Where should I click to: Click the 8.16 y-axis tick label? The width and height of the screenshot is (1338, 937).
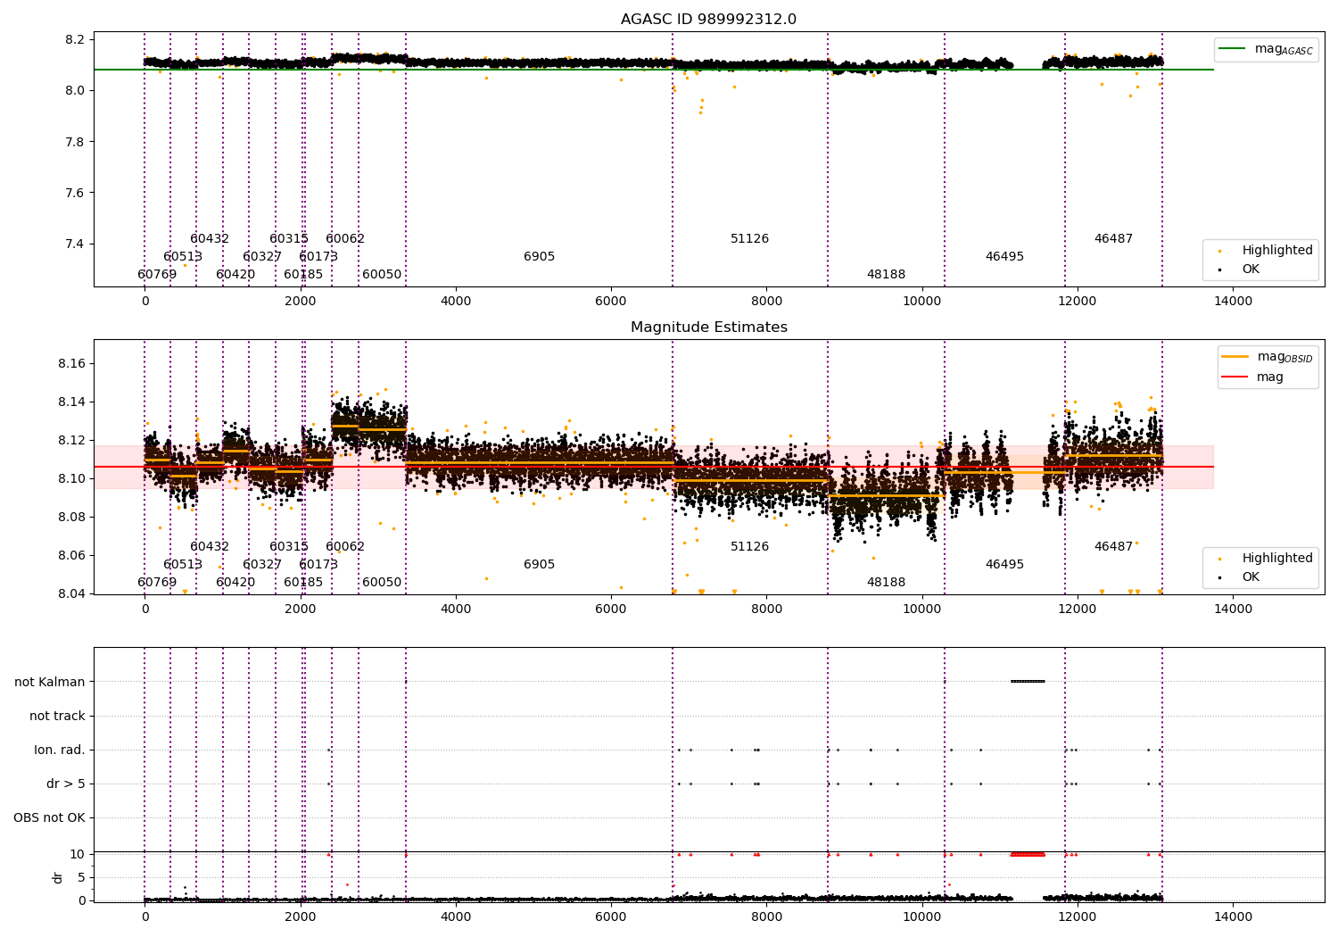(71, 363)
